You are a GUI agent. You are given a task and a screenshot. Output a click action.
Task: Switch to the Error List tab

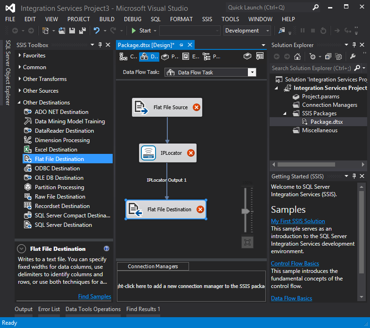click(49, 309)
